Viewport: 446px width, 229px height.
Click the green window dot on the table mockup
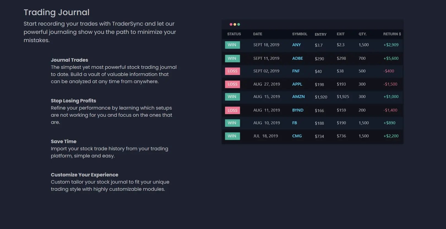pyautogui.click(x=239, y=24)
